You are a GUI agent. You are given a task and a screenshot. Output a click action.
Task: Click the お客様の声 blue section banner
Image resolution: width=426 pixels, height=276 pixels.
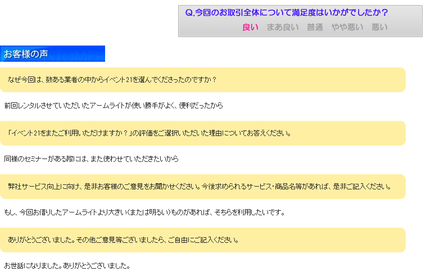coord(52,54)
